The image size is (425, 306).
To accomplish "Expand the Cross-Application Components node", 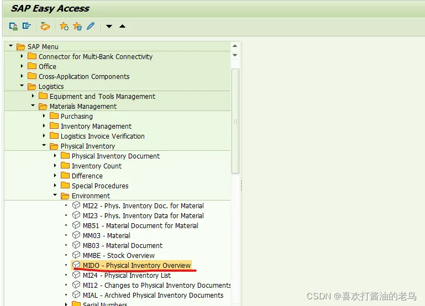I will click(x=22, y=76).
